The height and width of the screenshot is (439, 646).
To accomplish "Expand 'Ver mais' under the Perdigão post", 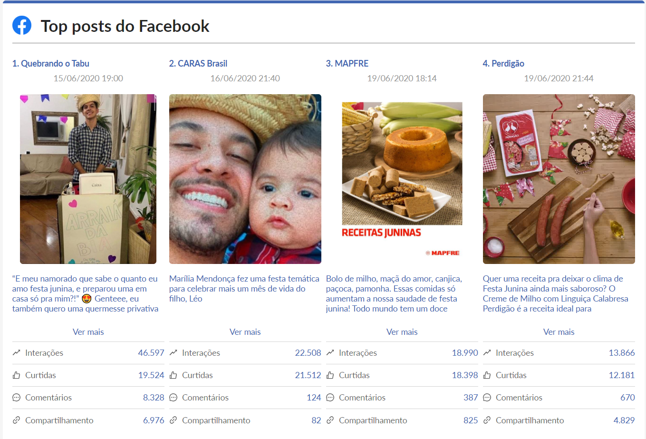I will coord(559,332).
